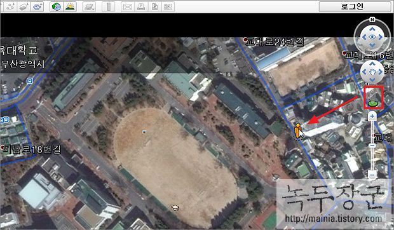This screenshot has height=230, width=394.
Task: Click the 미남로18번길 road label
Action: [x=32, y=150]
